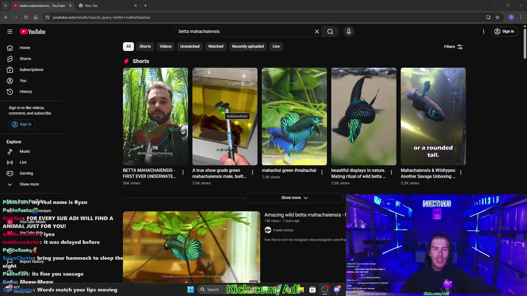Image resolution: width=527 pixels, height=296 pixels.
Task: Open the Amazing wild betta video thumbnail
Action: 191,247
